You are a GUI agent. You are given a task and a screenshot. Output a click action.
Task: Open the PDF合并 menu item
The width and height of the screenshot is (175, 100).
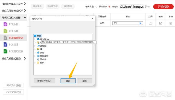pyautogui.click(x=13, y=31)
